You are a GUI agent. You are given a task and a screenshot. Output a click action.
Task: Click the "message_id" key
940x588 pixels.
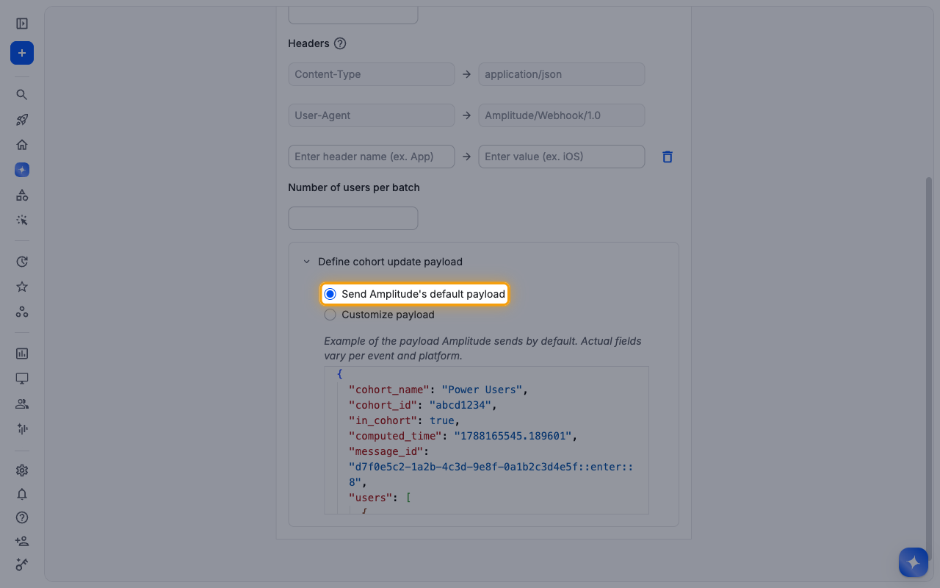pos(386,451)
